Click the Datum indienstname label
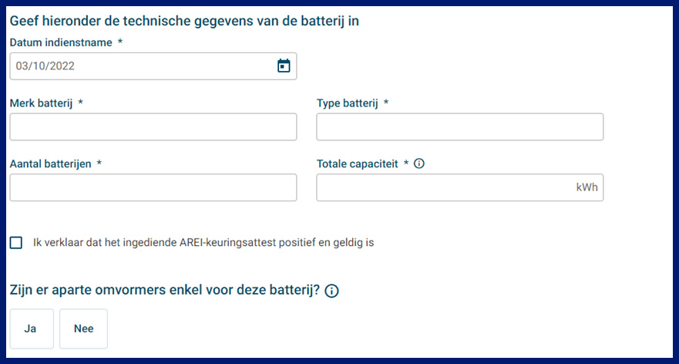Screen dimensions: 679x364 point(62,42)
